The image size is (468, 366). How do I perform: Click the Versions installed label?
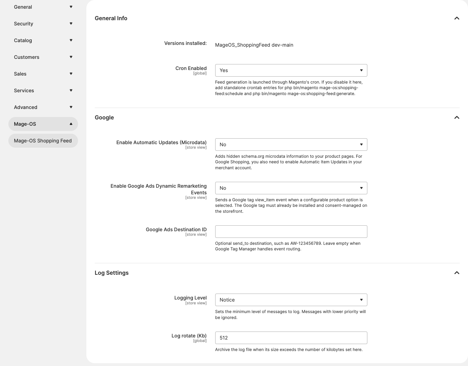click(185, 43)
